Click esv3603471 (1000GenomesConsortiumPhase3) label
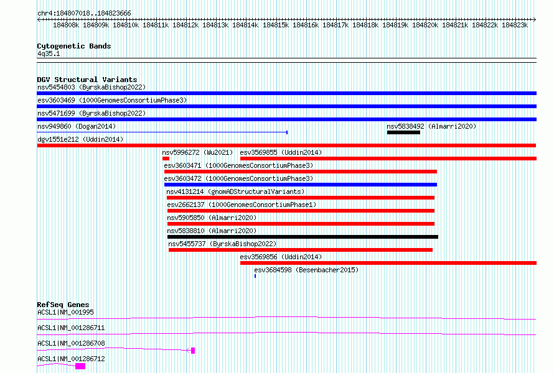 point(238,165)
